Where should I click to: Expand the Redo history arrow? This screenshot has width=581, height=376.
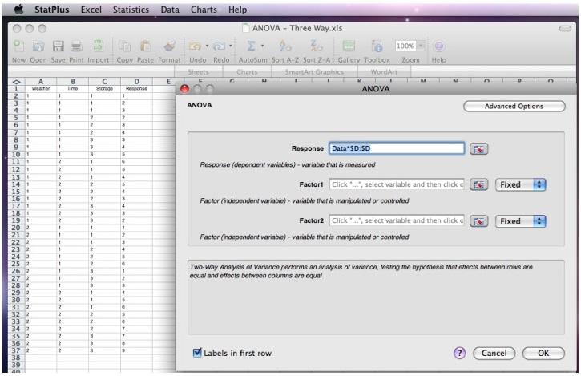pyautogui.click(x=231, y=46)
